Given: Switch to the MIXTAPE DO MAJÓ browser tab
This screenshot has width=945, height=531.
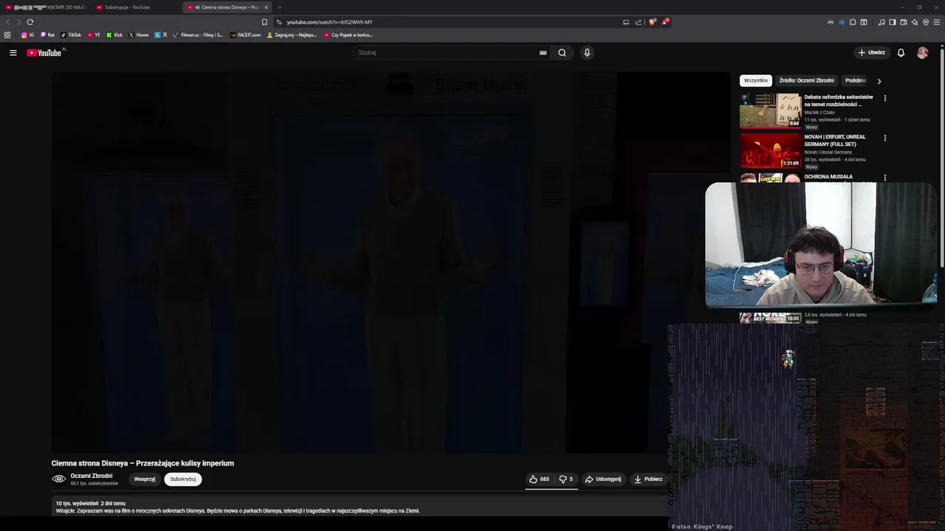Looking at the screenshot, I should pos(46,7).
